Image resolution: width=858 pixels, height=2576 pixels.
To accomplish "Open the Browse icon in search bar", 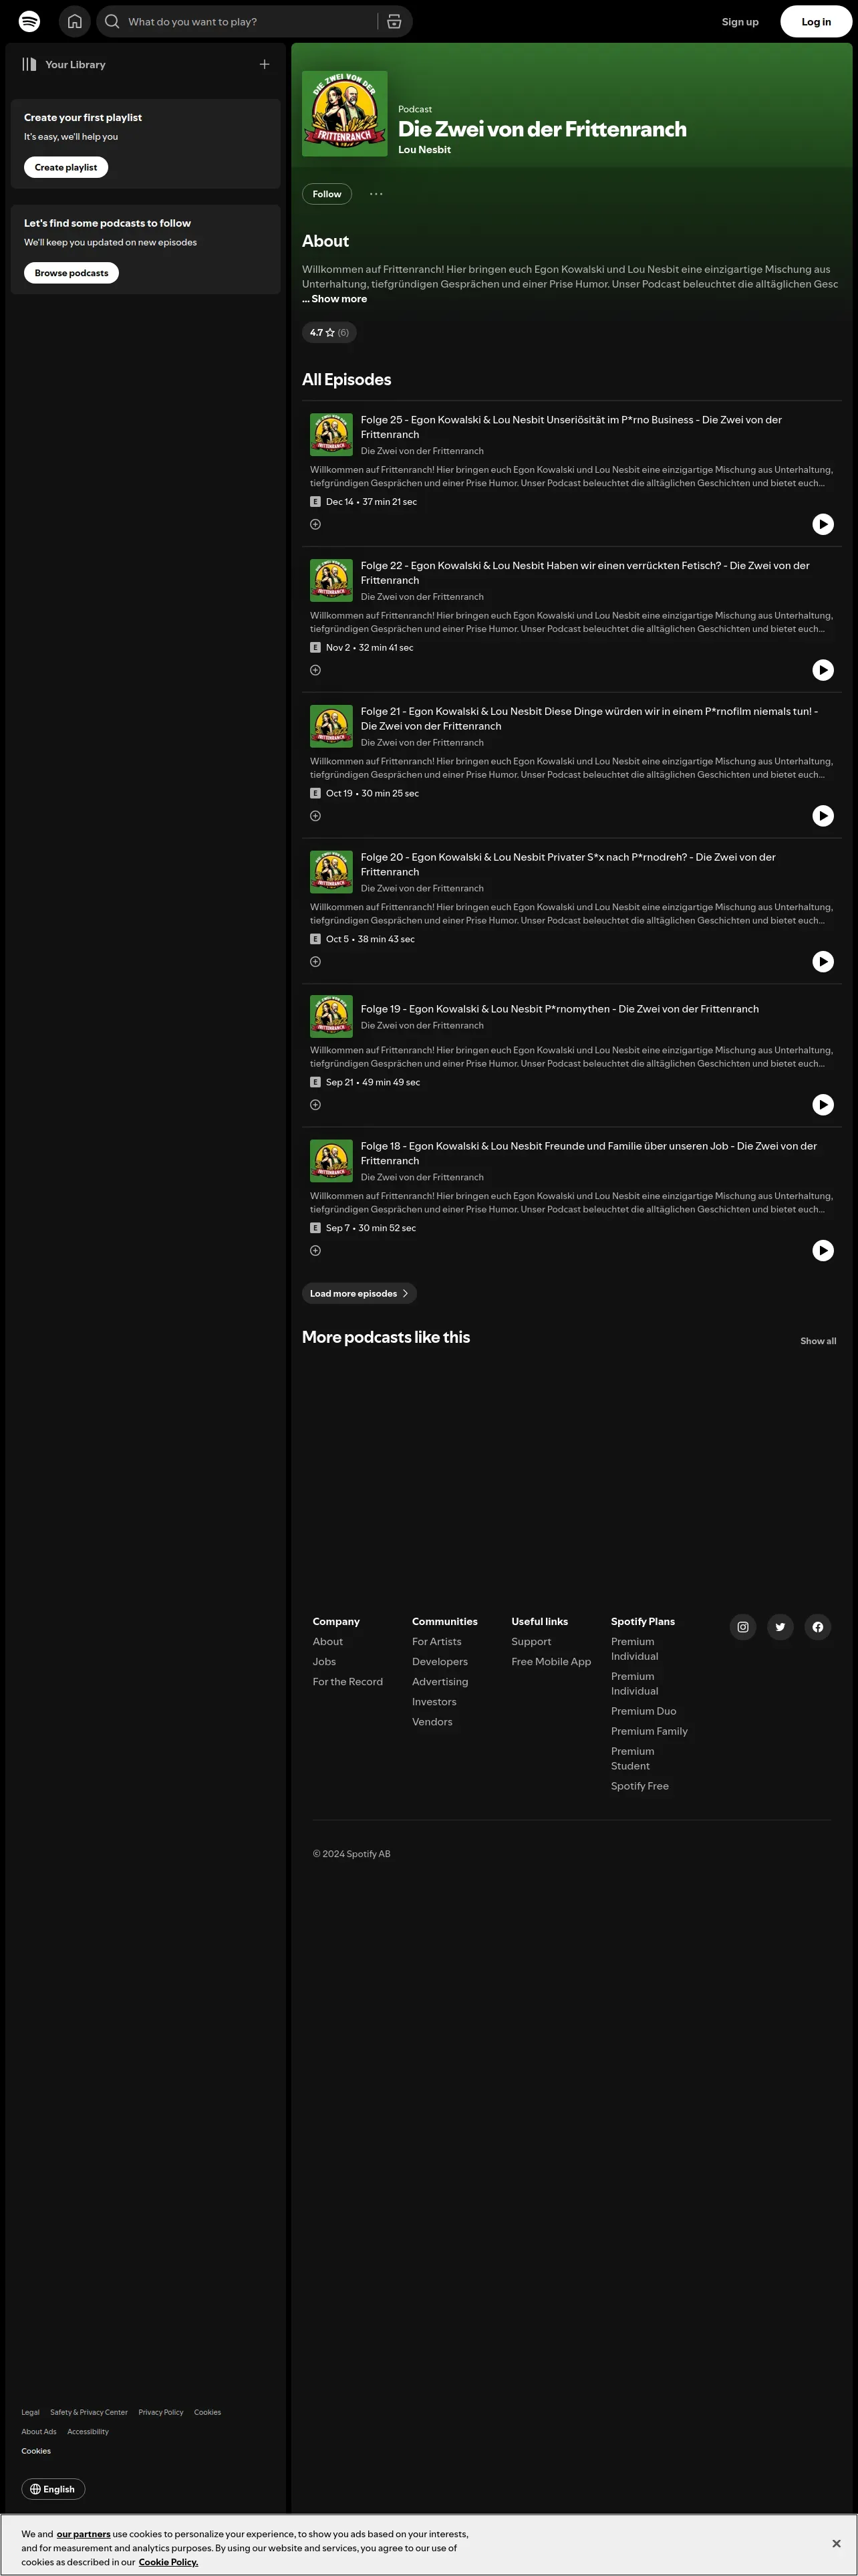I will pyautogui.click(x=394, y=21).
